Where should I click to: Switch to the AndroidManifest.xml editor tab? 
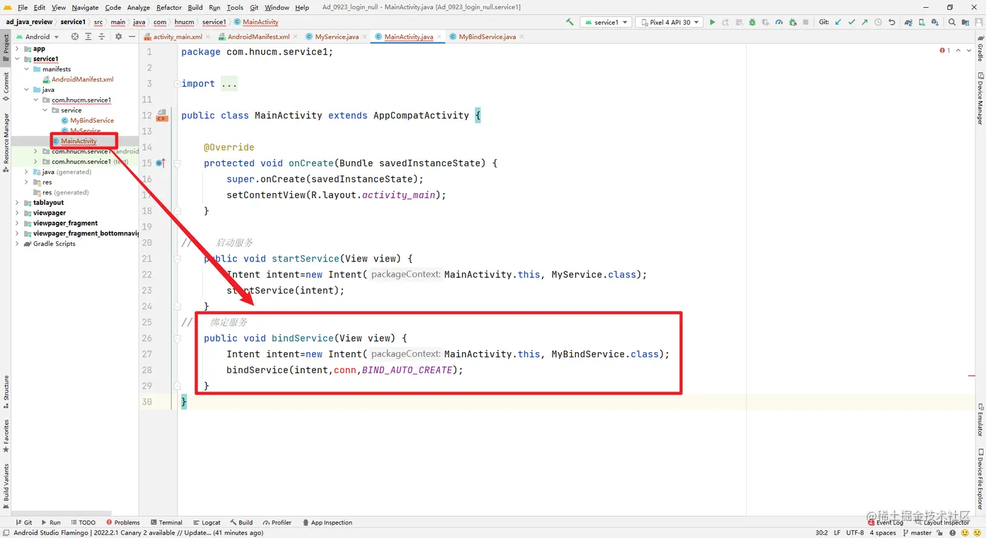point(258,37)
